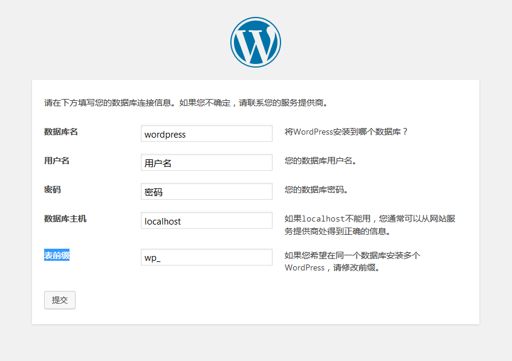Click the 数据库主机 label
The width and height of the screenshot is (512, 361).
click(65, 219)
